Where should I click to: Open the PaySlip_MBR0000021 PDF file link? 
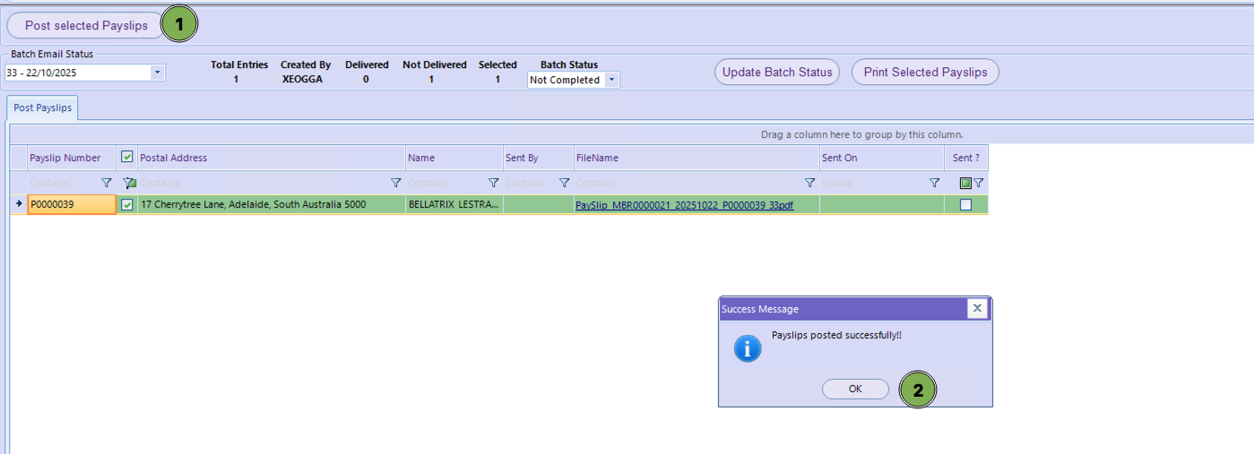684,205
